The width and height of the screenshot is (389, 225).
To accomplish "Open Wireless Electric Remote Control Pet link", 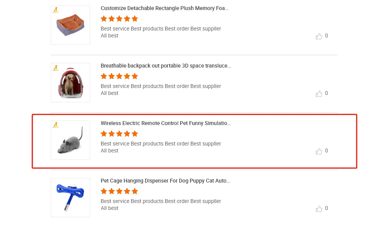I will pyautogui.click(x=165, y=123).
